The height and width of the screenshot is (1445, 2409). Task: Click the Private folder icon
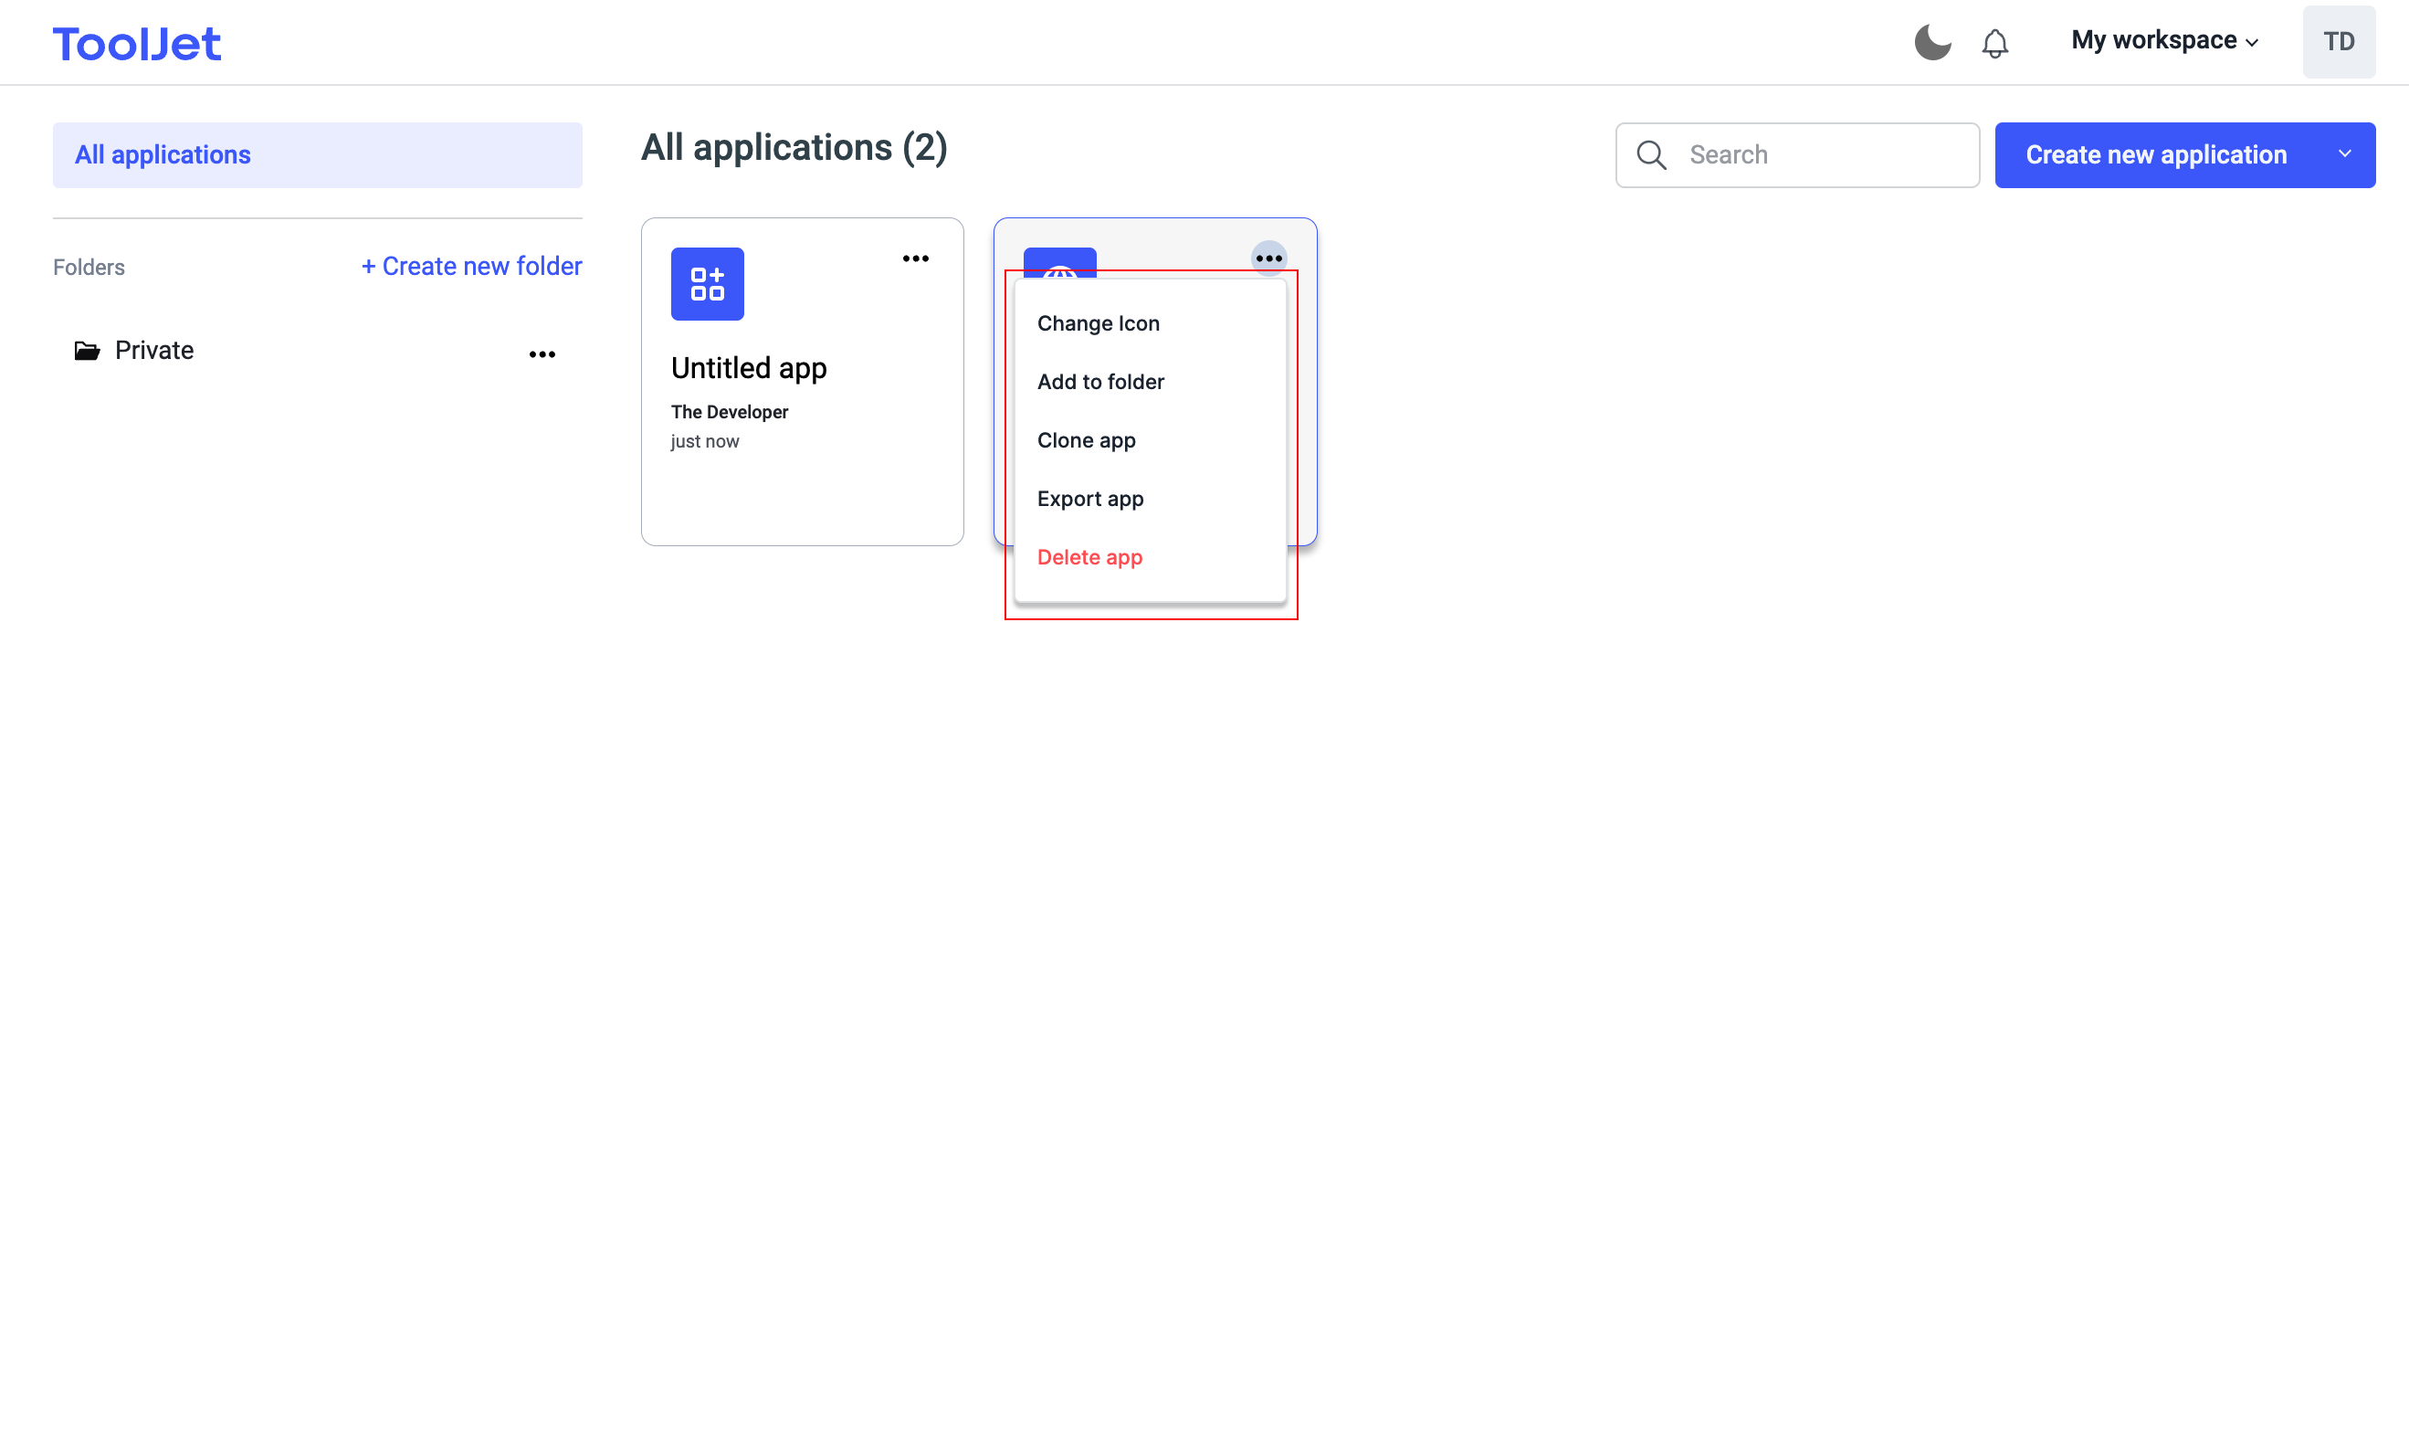(x=87, y=351)
